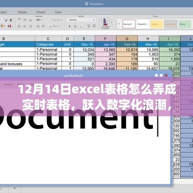
Task: Apply the comma style format
Action: [81, 27]
